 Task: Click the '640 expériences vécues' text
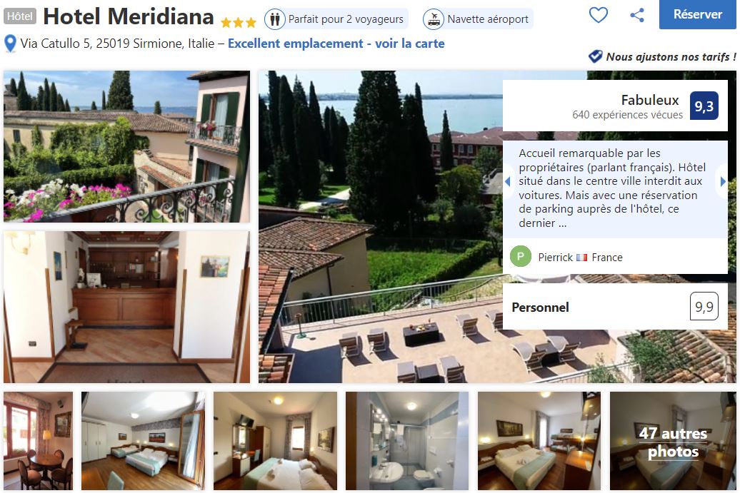point(627,115)
